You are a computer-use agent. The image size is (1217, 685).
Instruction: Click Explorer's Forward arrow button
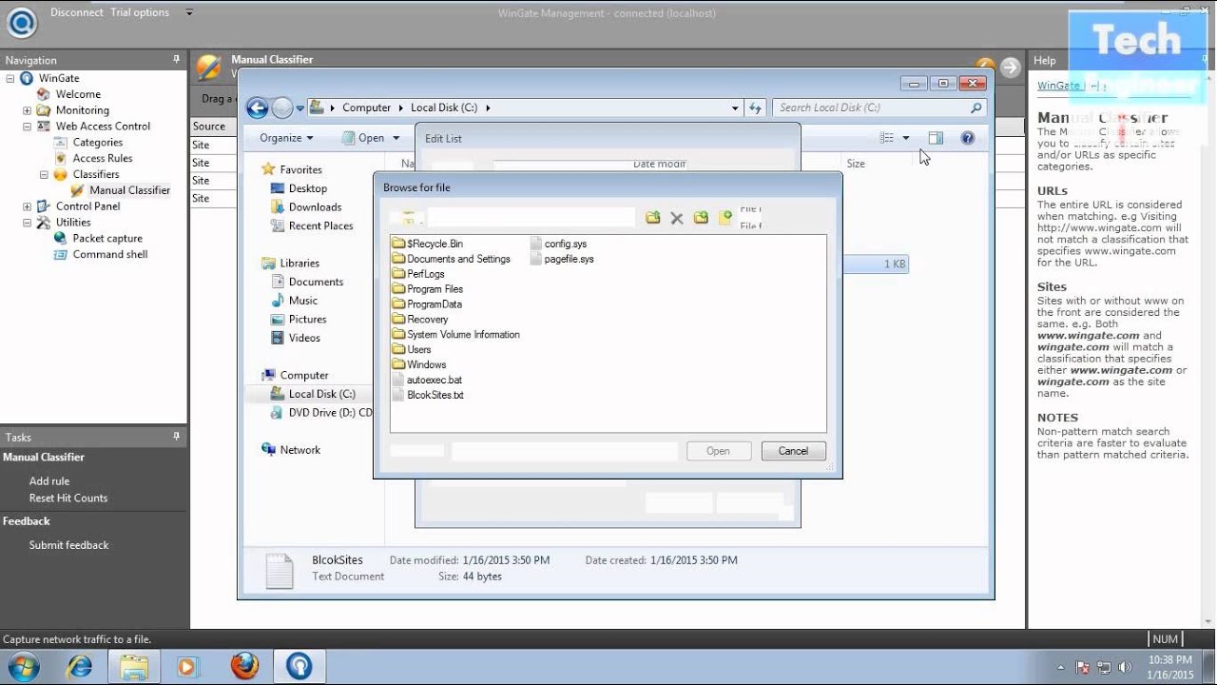[x=282, y=108]
